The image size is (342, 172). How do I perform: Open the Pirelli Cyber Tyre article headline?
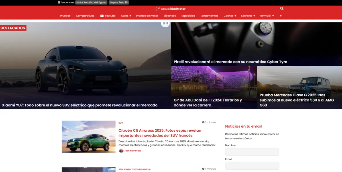[231, 62]
